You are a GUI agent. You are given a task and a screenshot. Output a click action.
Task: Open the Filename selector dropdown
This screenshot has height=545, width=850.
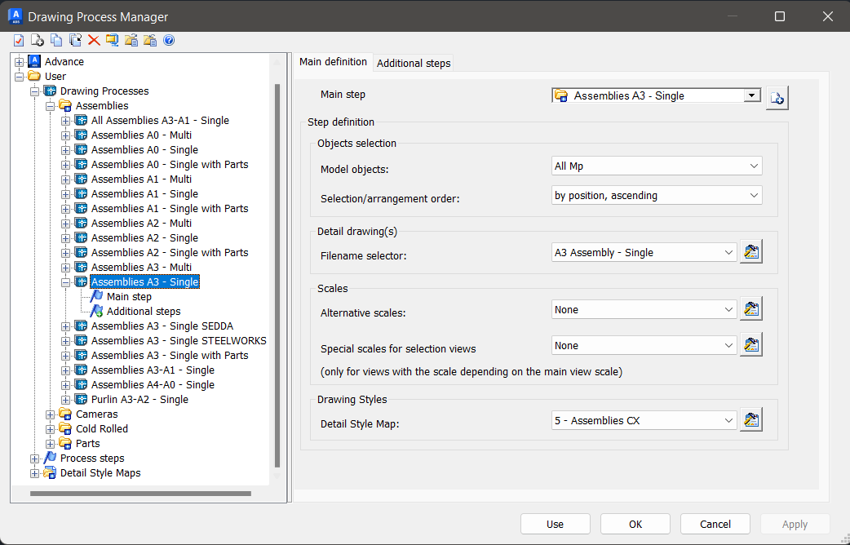click(644, 252)
